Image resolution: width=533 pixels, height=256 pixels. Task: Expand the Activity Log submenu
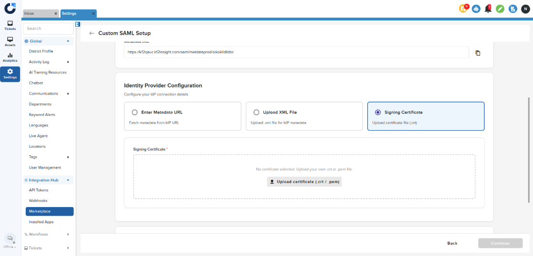coord(68,62)
